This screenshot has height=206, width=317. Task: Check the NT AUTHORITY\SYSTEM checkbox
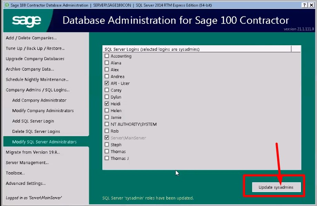coord(107,124)
